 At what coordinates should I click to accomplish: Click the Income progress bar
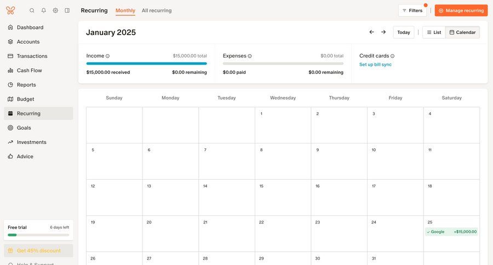[146, 64]
